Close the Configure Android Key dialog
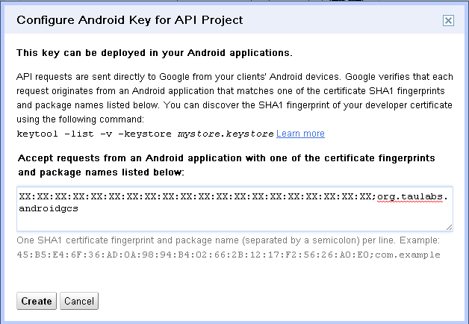This screenshot has width=469, height=324. point(448,21)
